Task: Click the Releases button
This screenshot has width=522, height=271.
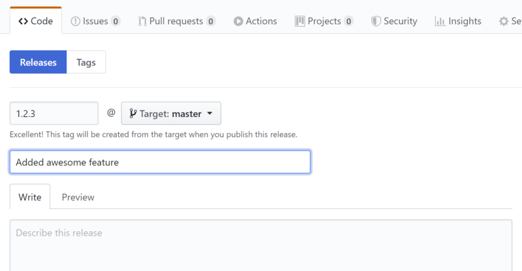Action: tap(38, 63)
